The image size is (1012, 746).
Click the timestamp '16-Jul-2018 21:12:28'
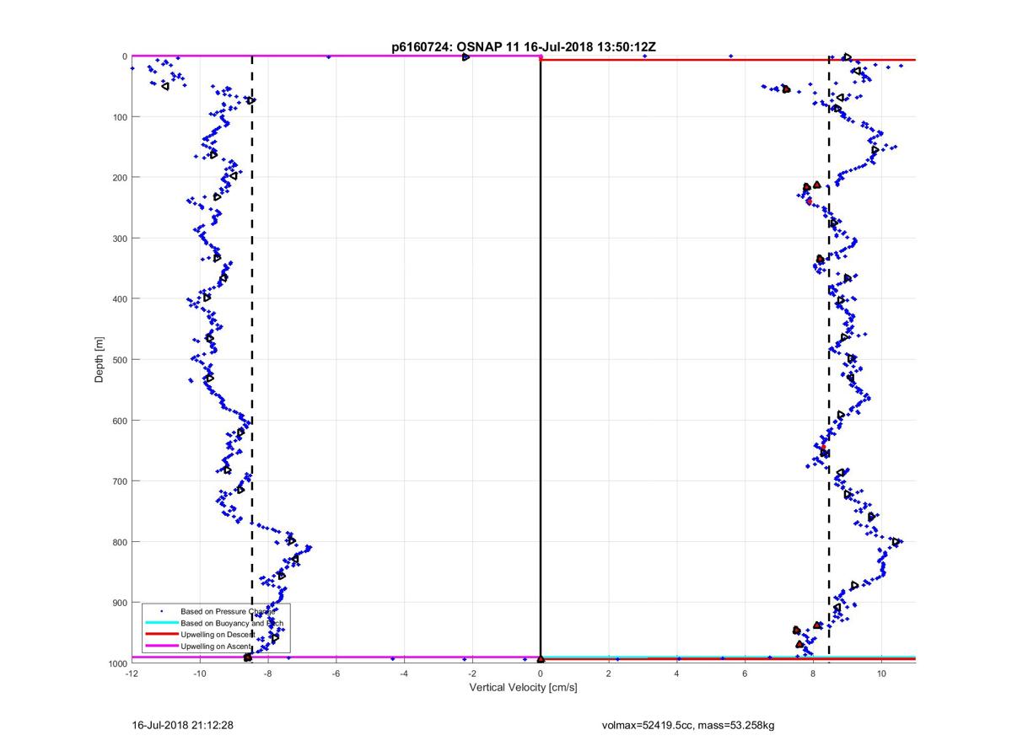182,724
